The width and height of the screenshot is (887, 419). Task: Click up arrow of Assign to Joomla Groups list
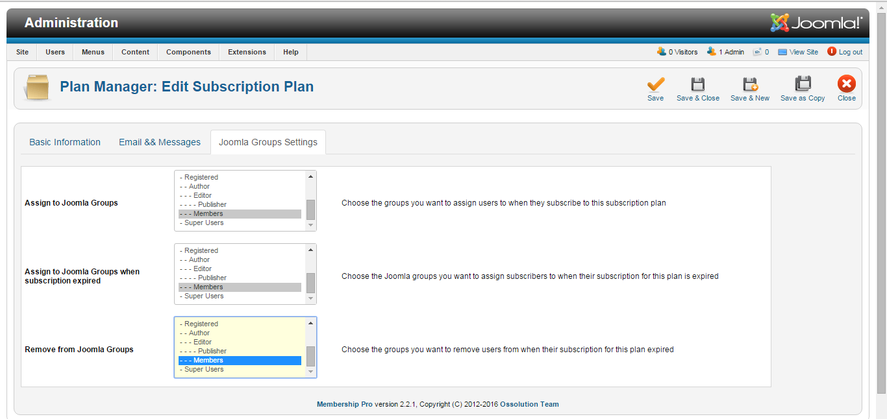pyautogui.click(x=310, y=176)
